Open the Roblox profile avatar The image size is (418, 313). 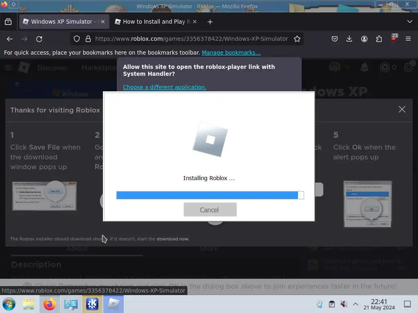tap(334, 67)
